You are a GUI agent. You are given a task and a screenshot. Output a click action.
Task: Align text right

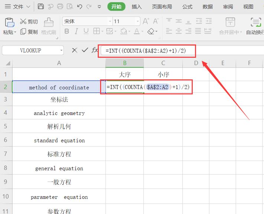188,31
